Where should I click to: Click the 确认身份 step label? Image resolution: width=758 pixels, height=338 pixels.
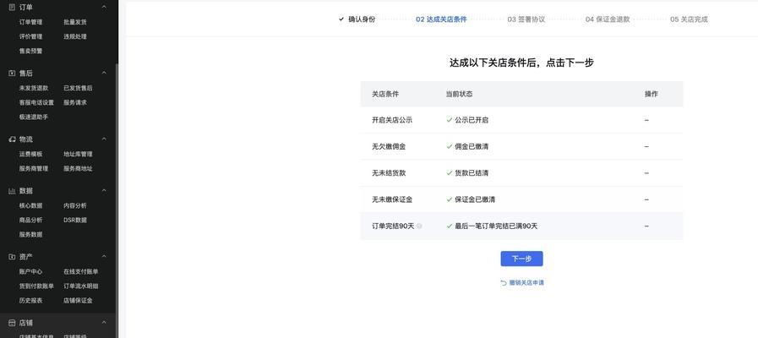pyautogui.click(x=362, y=19)
